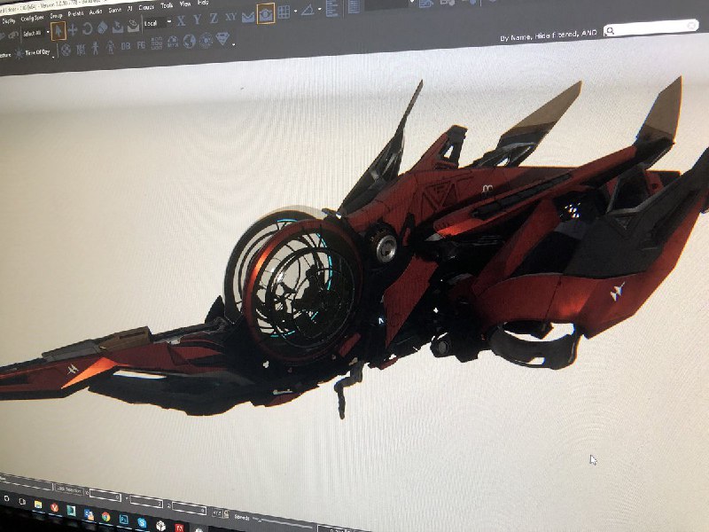Click the search field in the viewport header
The image size is (709, 532).
pos(651,28)
